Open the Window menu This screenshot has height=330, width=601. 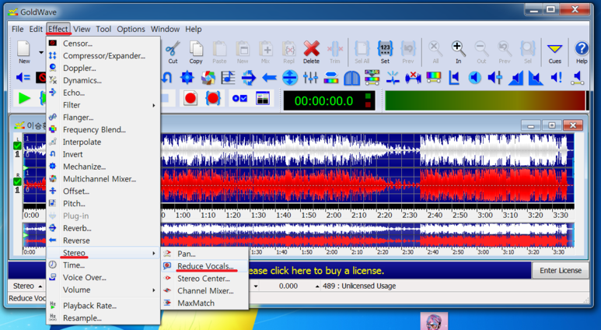click(165, 29)
